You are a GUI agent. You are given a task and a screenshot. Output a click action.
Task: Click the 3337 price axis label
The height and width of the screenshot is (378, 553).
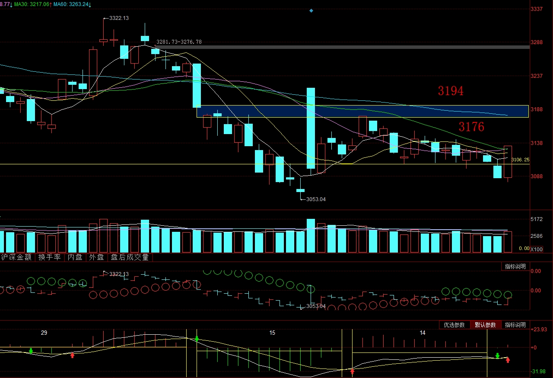pyautogui.click(x=537, y=9)
